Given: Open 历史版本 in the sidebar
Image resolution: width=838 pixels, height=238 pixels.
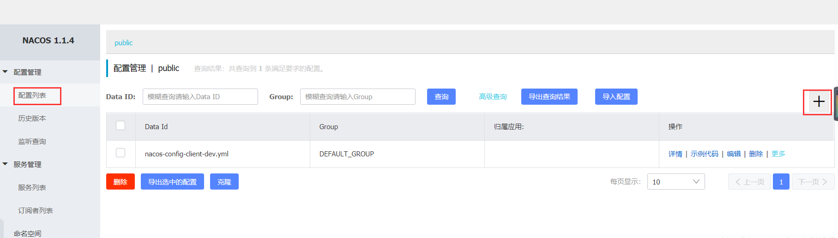Looking at the screenshot, I should click(32, 119).
